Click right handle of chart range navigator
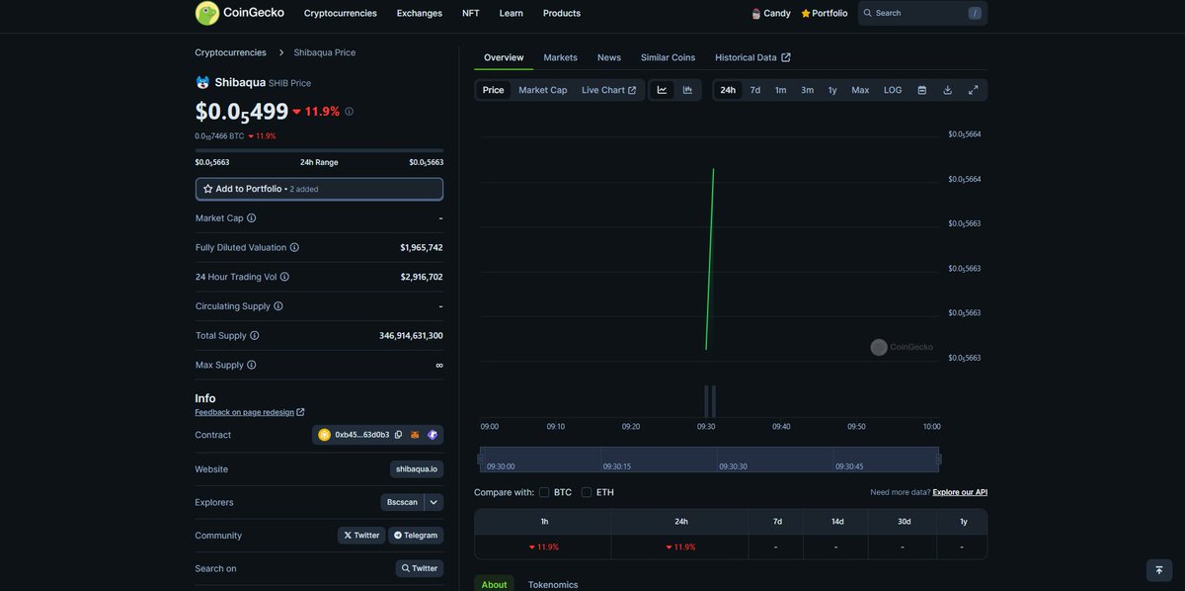 (x=938, y=459)
